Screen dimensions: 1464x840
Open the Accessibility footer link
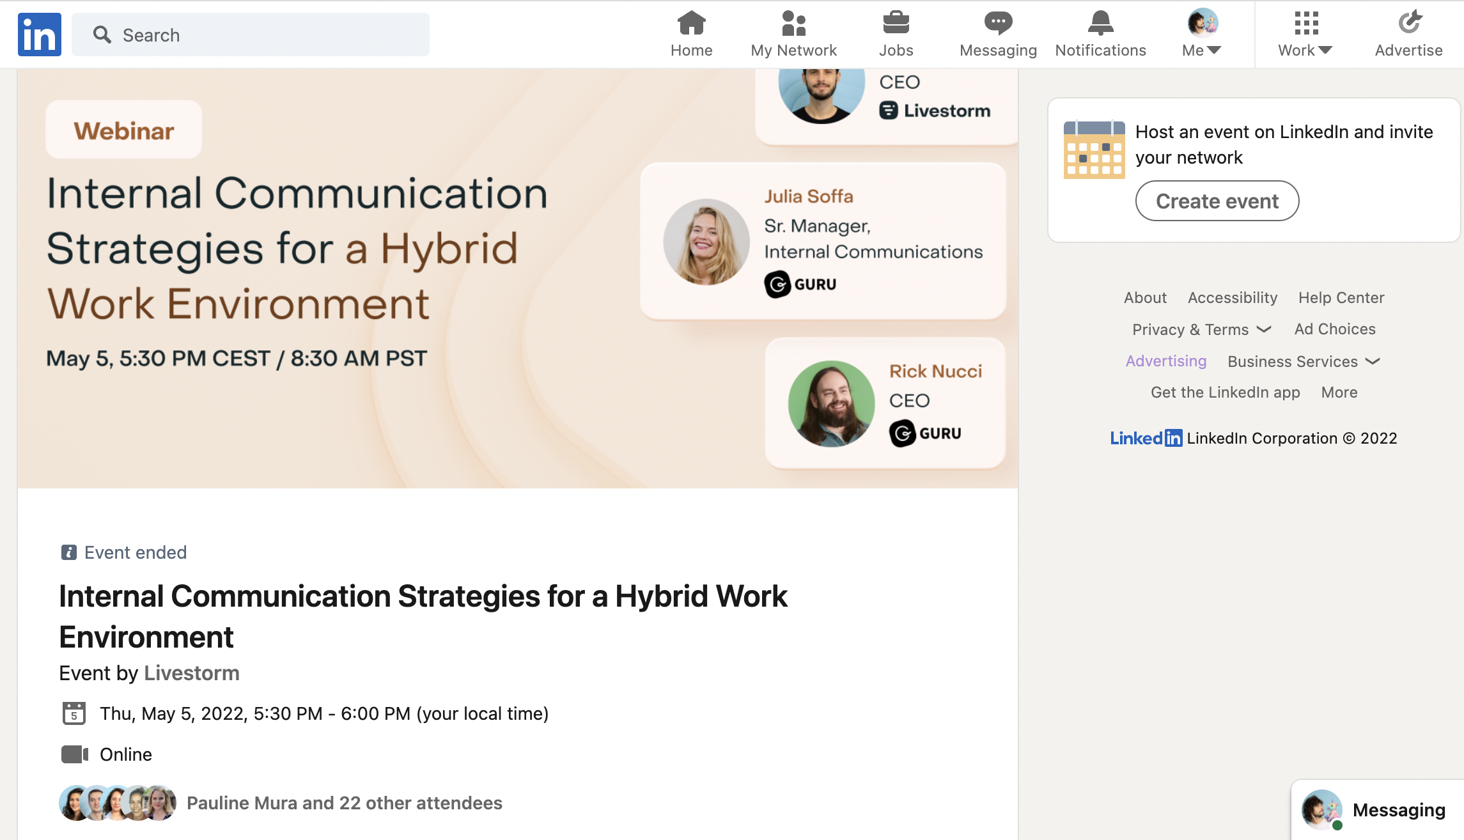[1233, 297]
